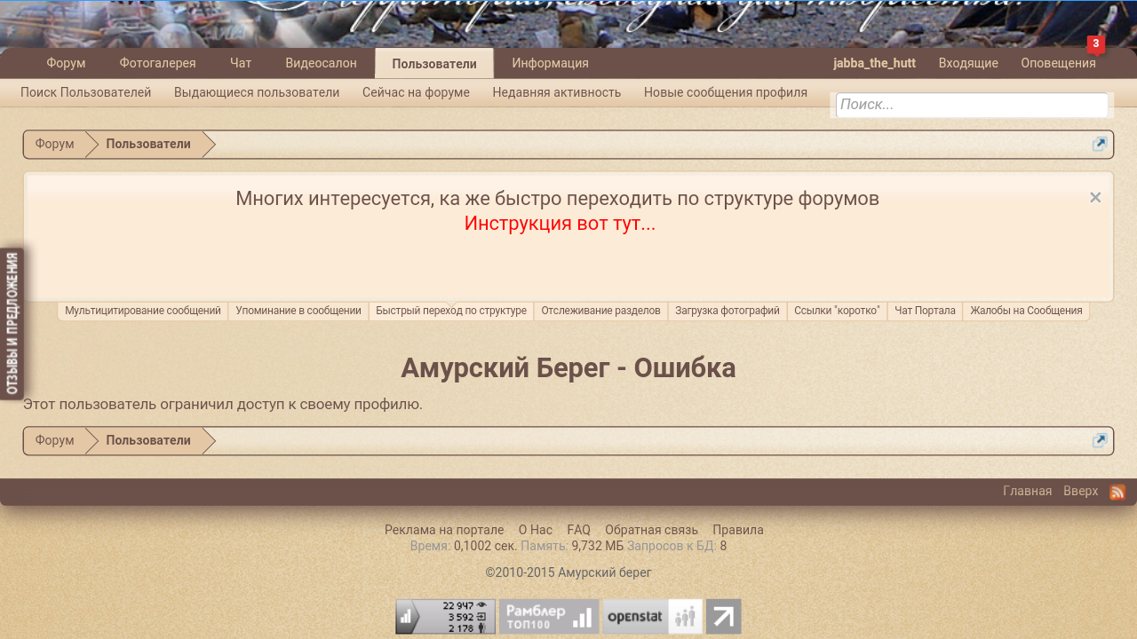Click the notice text Многих интересуется
This screenshot has width=1137, height=639.
click(558, 199)
